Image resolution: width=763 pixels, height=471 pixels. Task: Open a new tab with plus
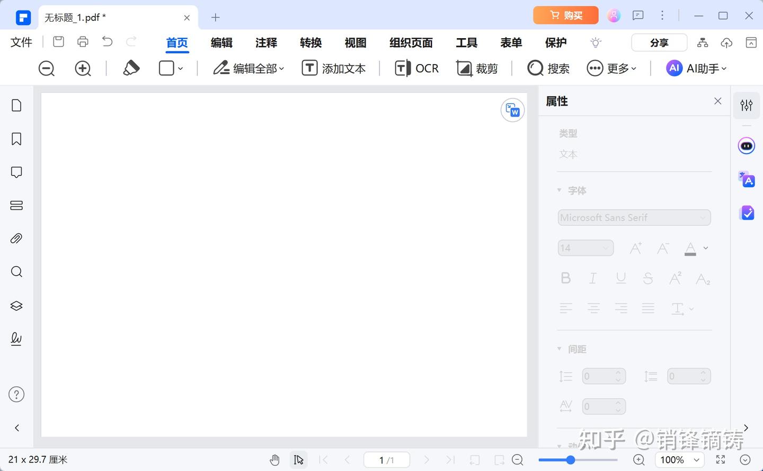click(215, 17)
